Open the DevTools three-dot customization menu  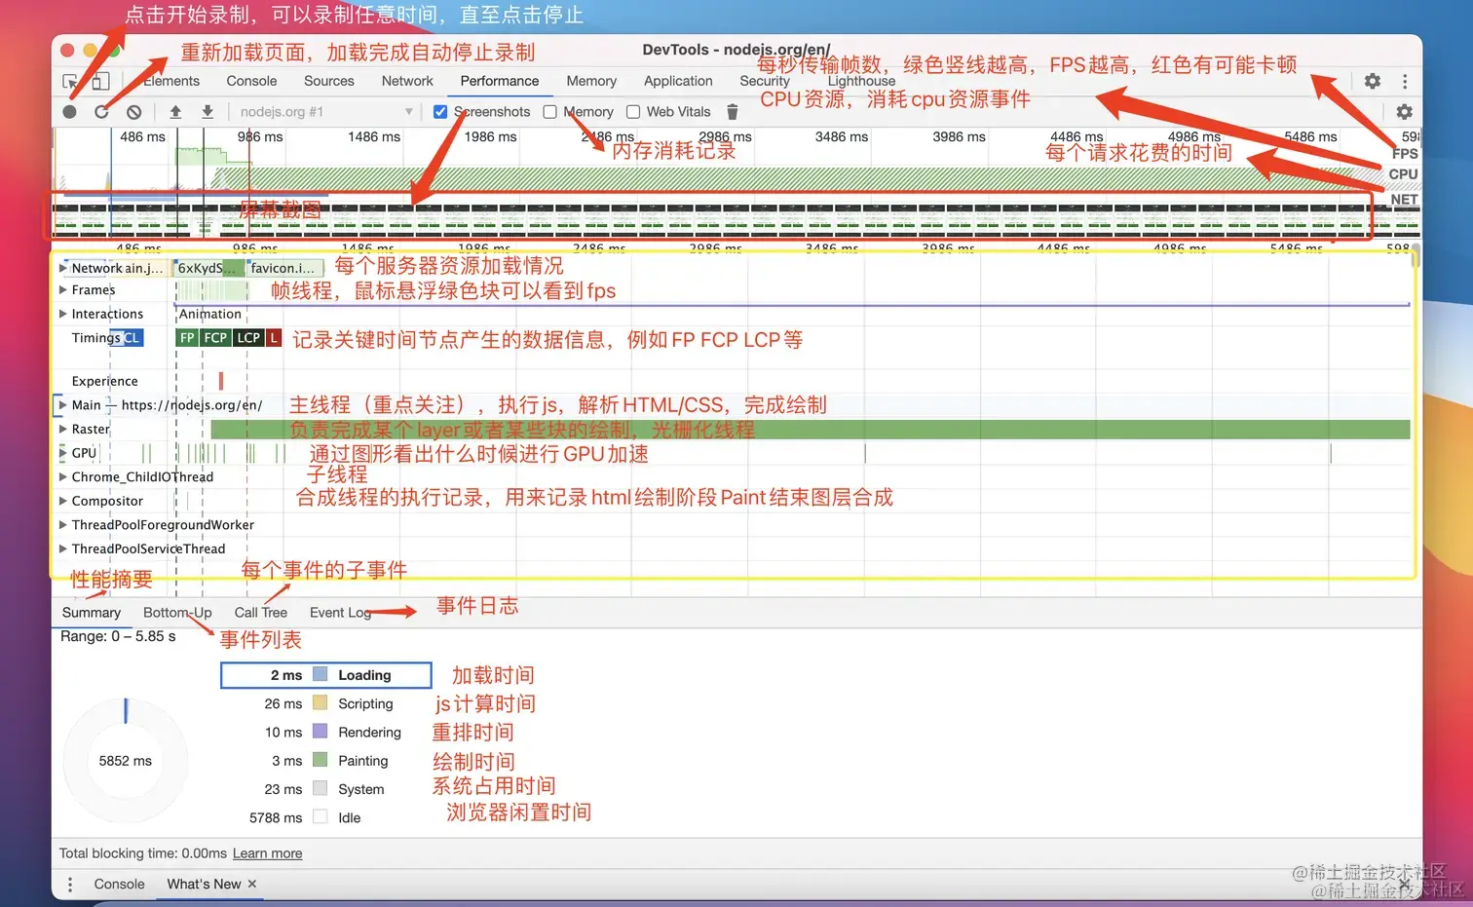point(1404,81)
